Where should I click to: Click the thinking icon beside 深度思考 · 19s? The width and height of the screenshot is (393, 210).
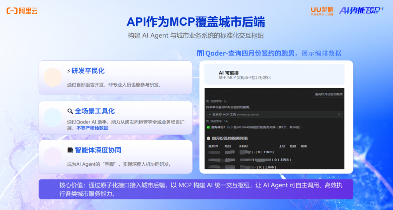point(207,121)
